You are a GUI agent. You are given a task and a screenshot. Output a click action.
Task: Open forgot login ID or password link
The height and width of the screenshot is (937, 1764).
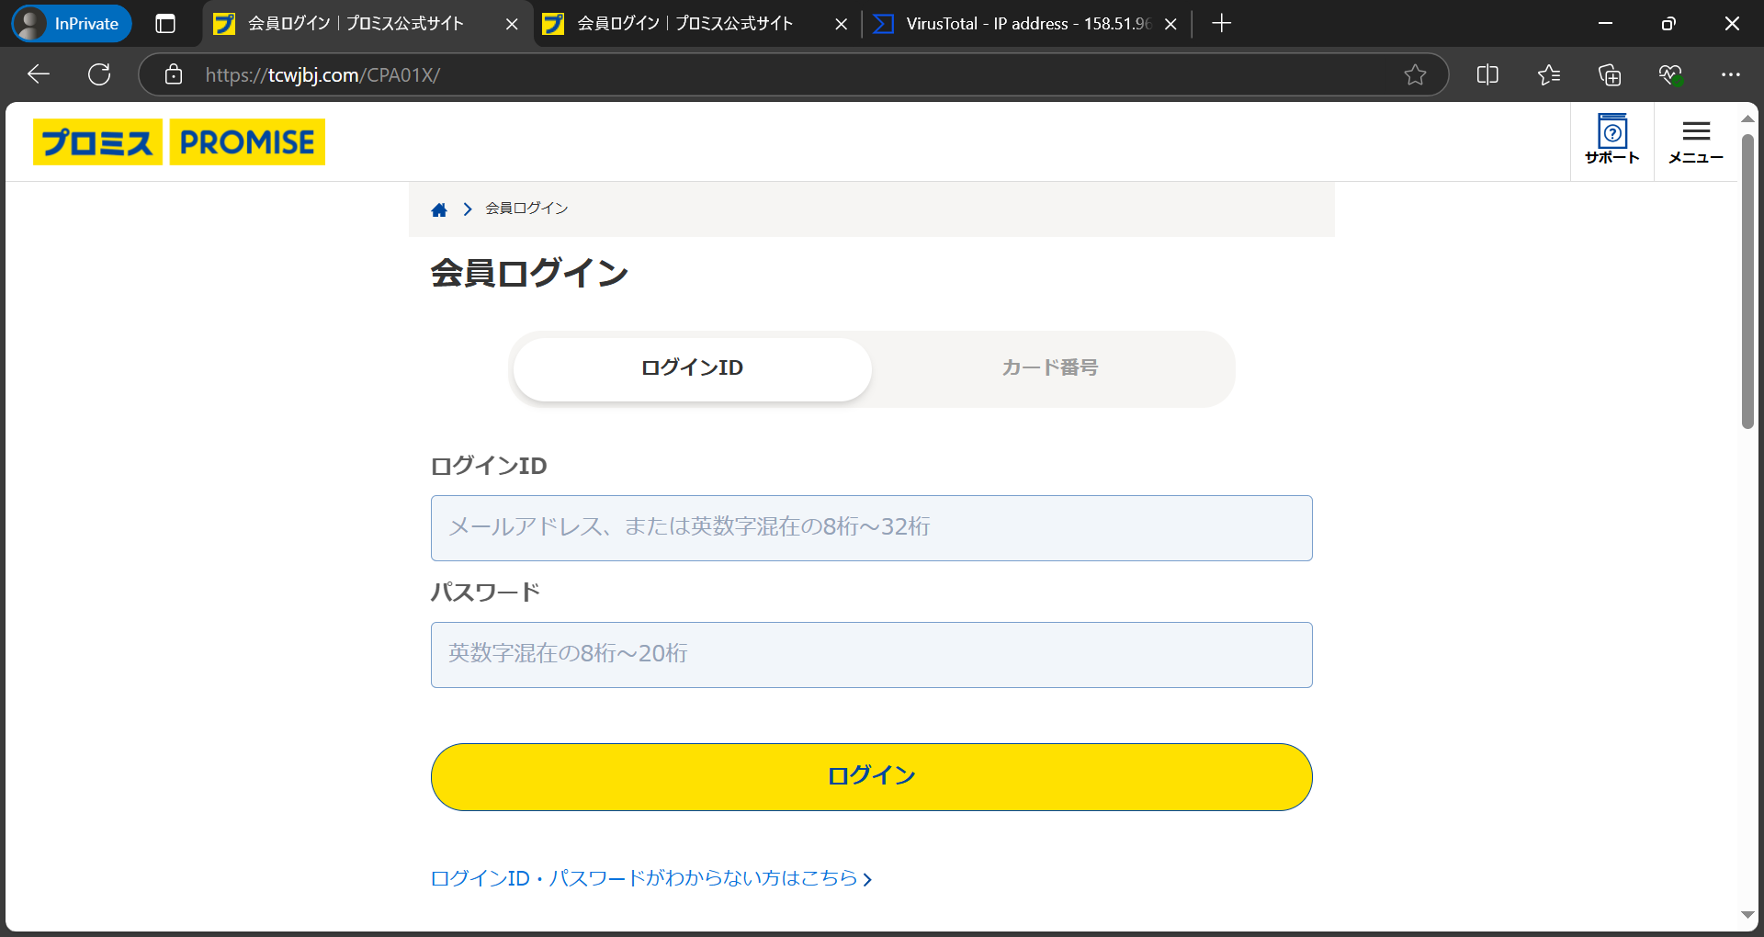(651, 878)
